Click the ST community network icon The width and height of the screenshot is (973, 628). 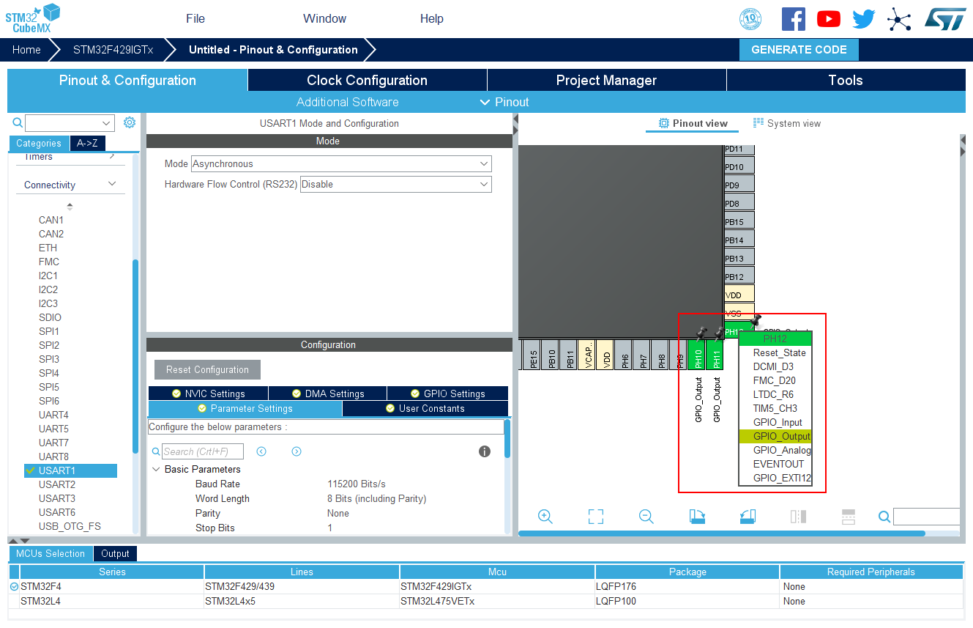click(899, 19)
